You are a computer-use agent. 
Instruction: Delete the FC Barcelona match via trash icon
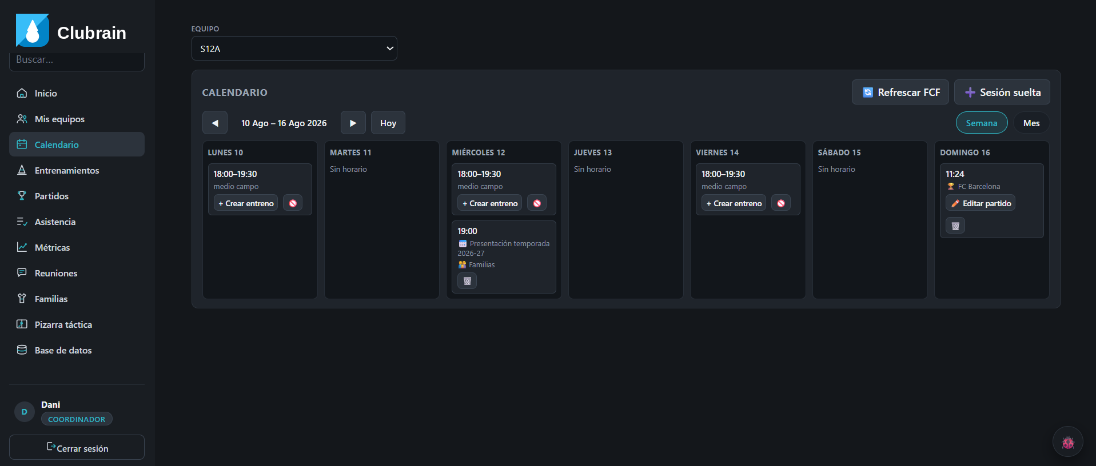coord(955,226)
